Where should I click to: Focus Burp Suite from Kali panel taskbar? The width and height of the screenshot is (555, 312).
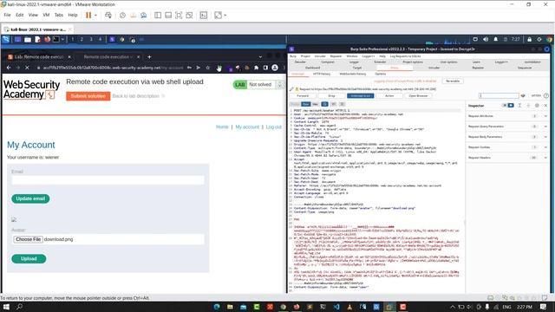pos(112,39)
